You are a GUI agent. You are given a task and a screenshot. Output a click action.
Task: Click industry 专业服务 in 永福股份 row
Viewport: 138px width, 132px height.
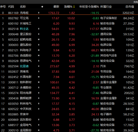(x=106, y=87)
